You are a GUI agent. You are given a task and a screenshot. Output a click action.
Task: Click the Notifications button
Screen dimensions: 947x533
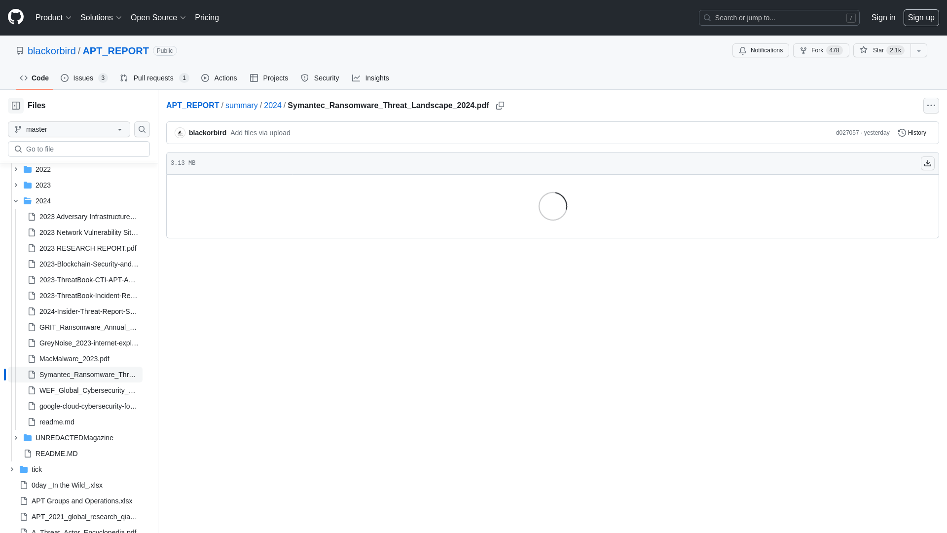(761, 50)
